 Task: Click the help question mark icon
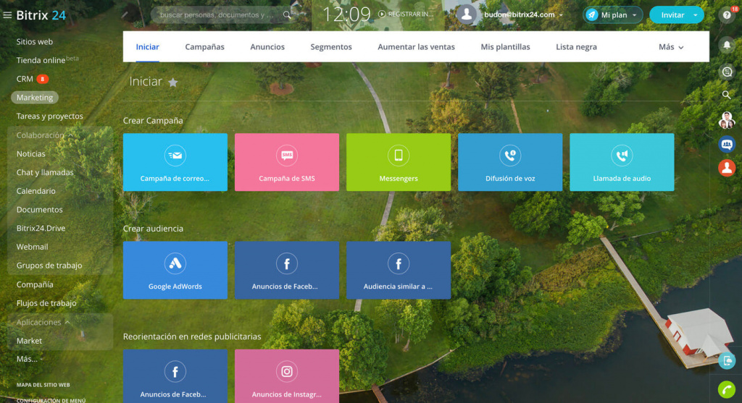pyautogui.click(x=727, y=15)
